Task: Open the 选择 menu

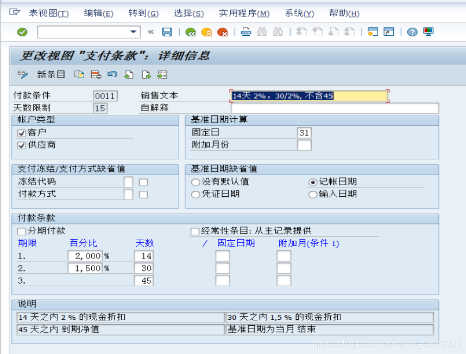Action: click(x=188, y=14)
